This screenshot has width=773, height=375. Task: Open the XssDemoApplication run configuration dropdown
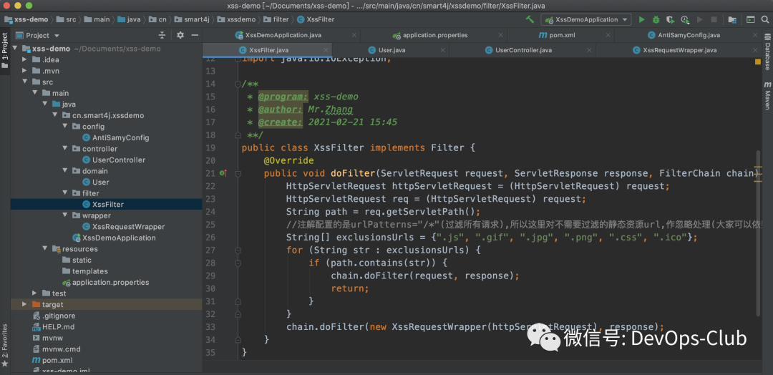point(585,20)
